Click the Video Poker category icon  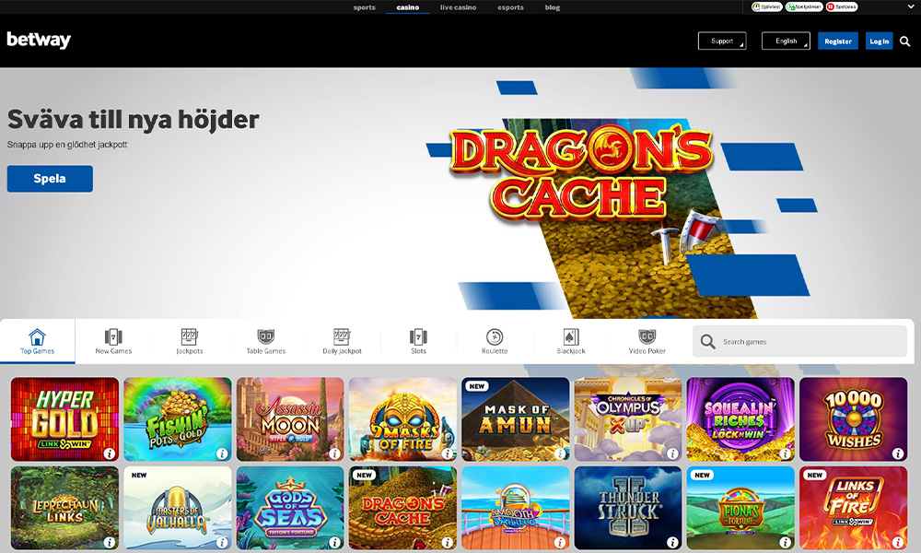[647, 336]
